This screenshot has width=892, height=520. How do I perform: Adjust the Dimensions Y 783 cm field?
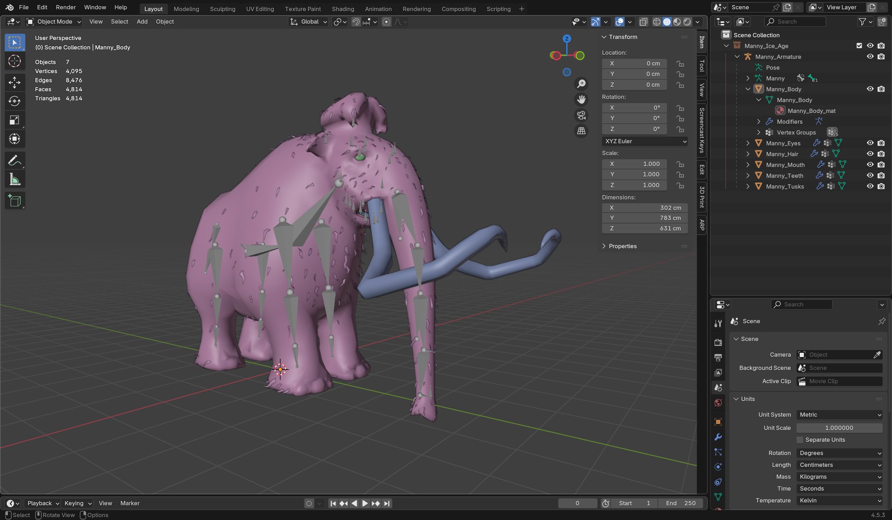tap(645, 218)
